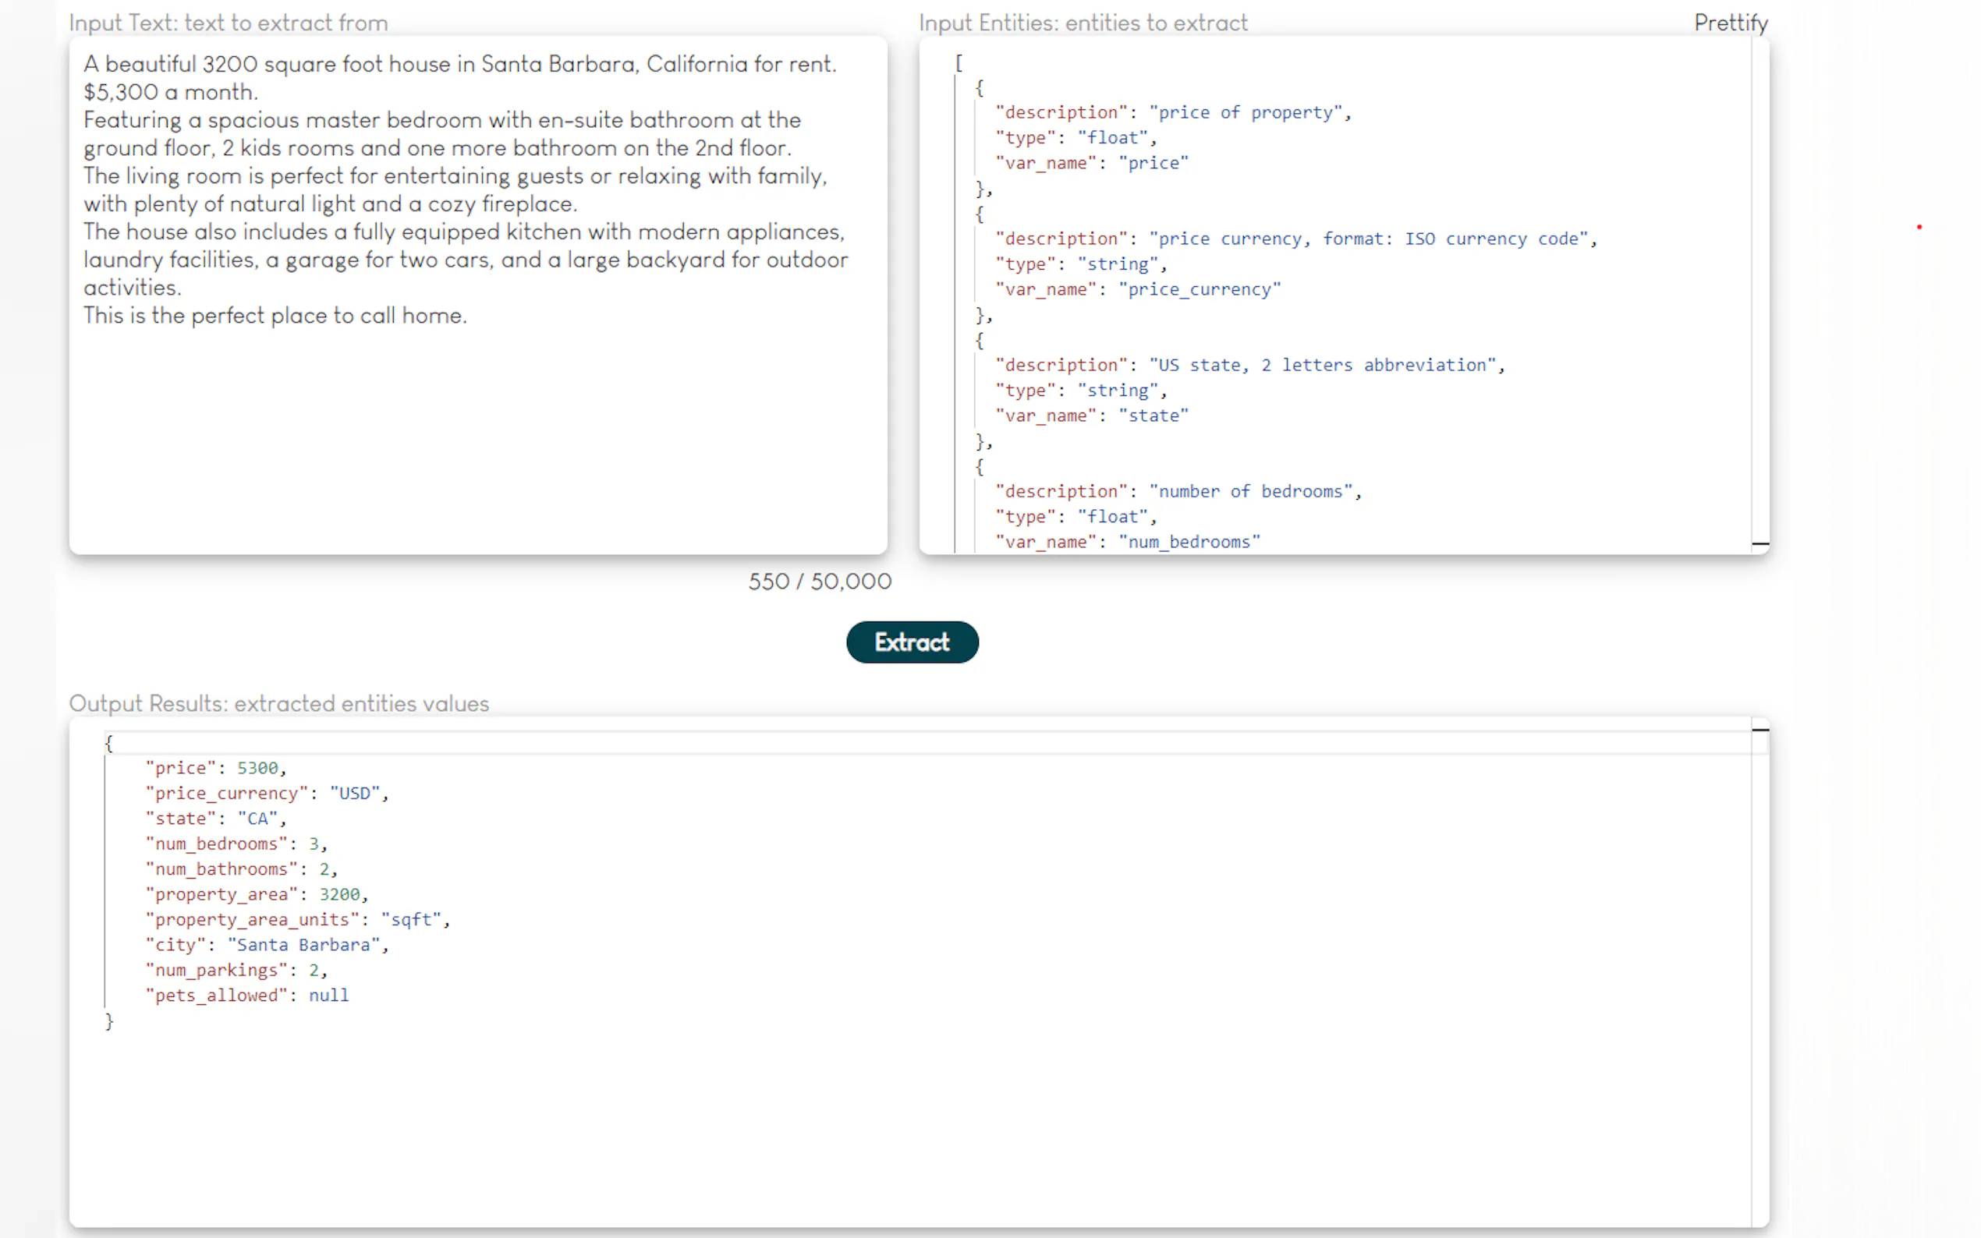1981x1238 pixels.
Task: Click the "This is the perfect place" sentence
Action: pyautogui.click(x=275, y=316)
